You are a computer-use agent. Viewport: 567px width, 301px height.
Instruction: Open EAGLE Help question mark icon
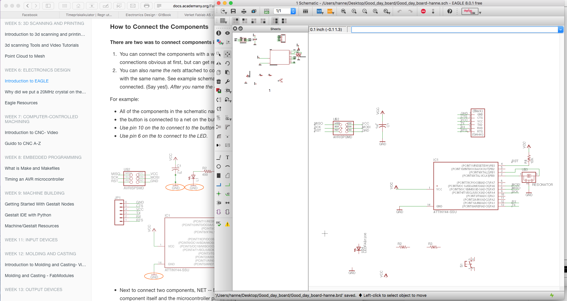point(450,11)
